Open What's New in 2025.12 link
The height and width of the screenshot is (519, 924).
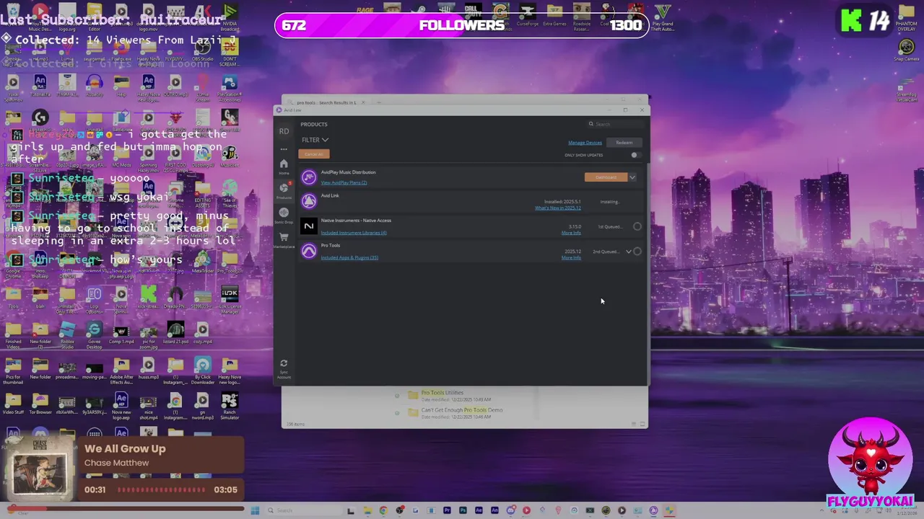558,208
